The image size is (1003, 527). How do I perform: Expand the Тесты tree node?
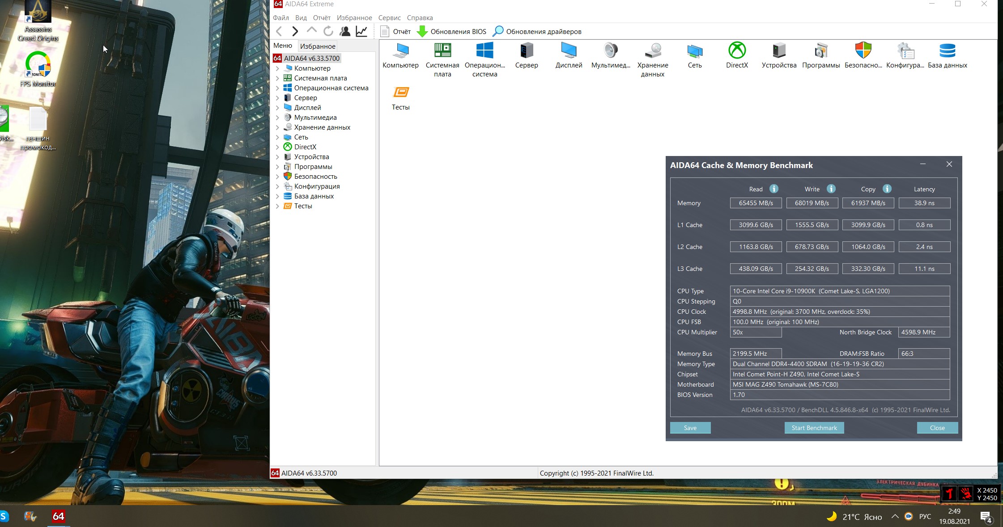click(277, 206)
